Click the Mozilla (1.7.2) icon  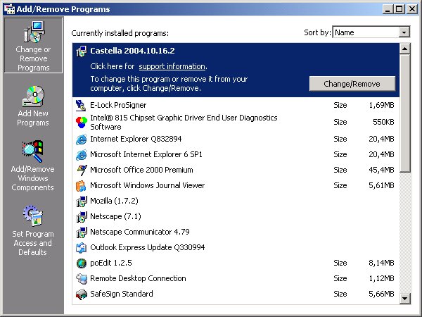pyautogui.click(x=82, y=201)
